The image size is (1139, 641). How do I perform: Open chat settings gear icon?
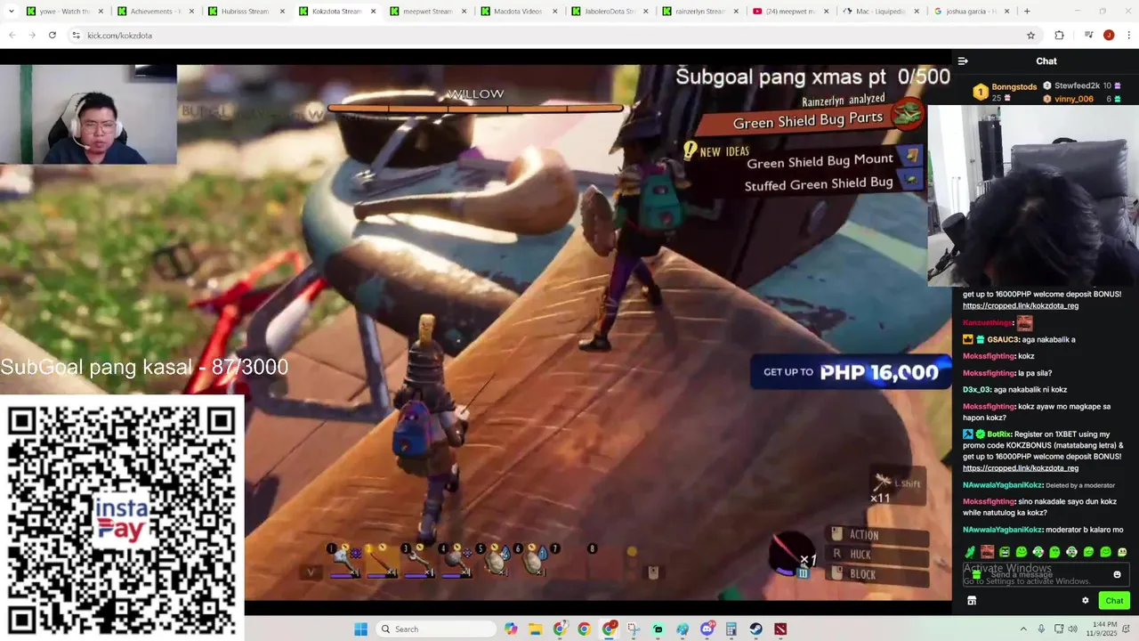[x=1086, y=601]
